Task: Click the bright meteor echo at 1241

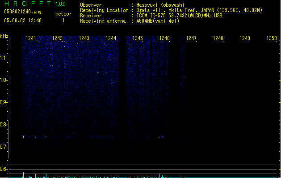Action: tap(23, 137)
